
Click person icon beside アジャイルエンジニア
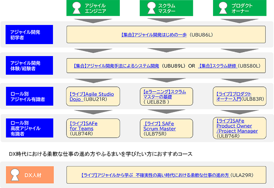click(x=76, y=8)
